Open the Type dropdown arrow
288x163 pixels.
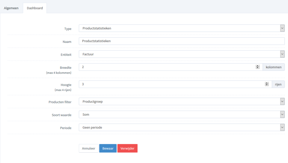pos(282,28)
